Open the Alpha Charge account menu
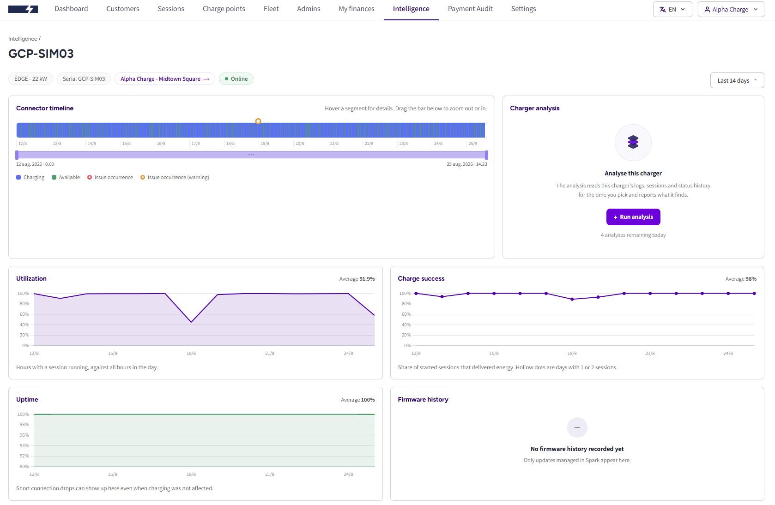775x505 pixels. [731, 9]
